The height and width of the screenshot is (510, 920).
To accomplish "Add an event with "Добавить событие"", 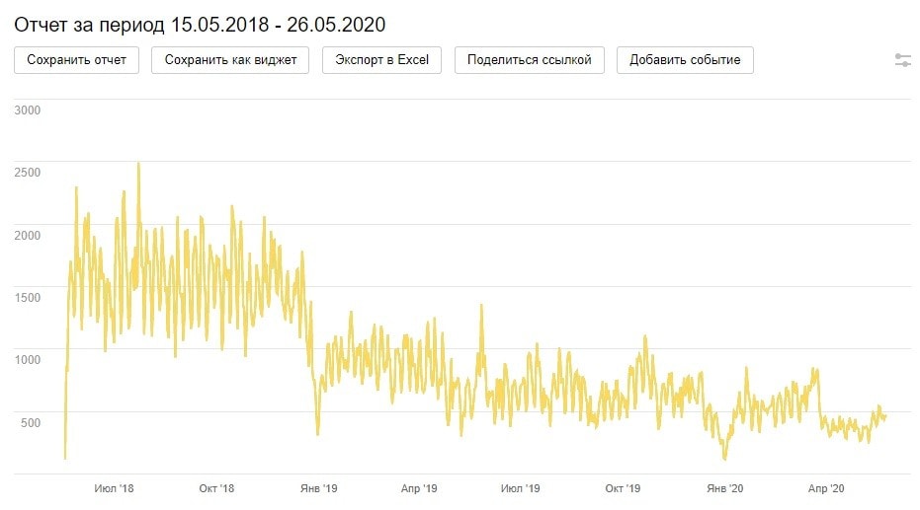I will tap(685, 60).
